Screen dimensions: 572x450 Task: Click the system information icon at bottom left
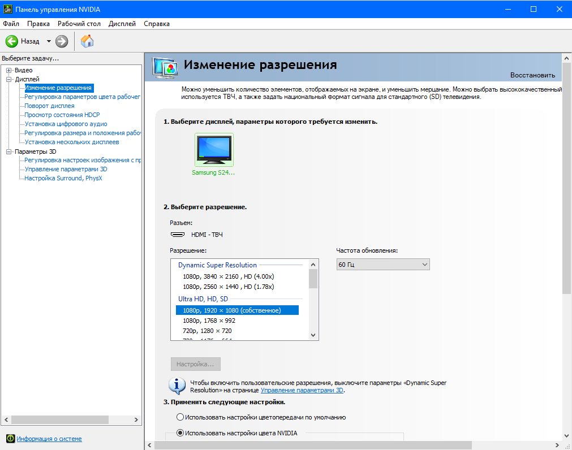point(11,439)
